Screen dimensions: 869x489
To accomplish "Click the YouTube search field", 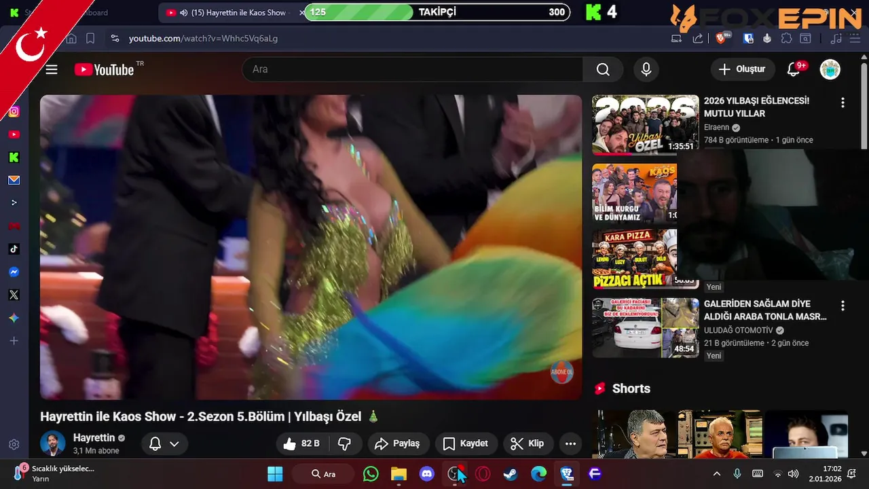I will pos(413,69).
